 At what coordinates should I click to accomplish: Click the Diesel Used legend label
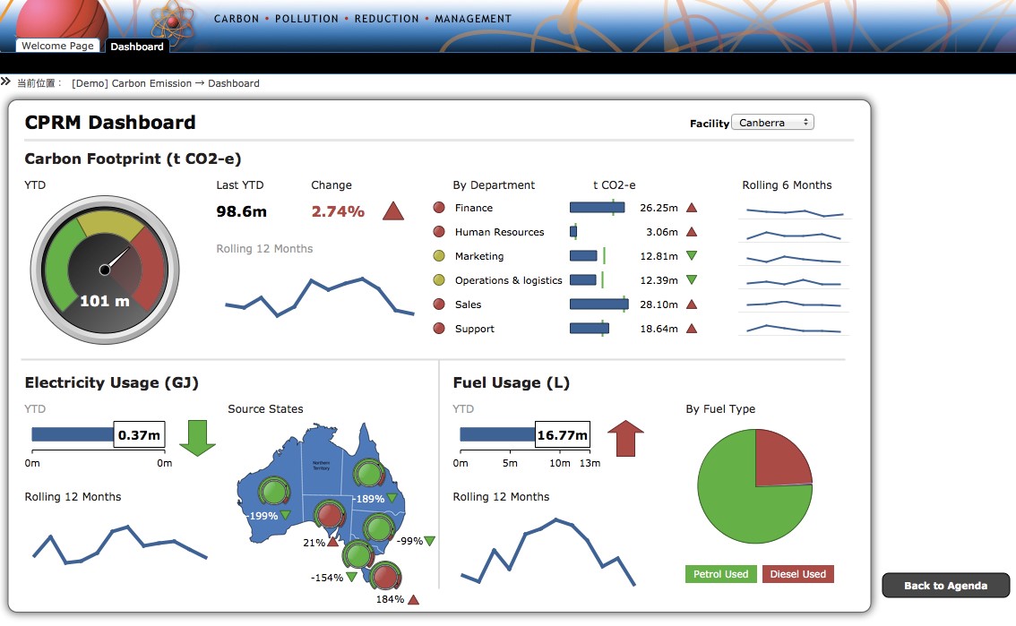click(797, 574)
